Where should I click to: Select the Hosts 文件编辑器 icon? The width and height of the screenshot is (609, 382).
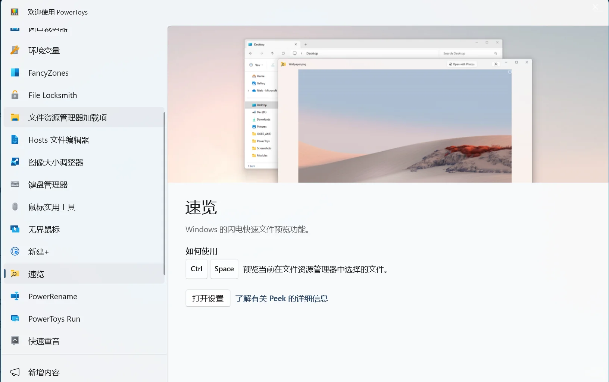pos(15,140)
